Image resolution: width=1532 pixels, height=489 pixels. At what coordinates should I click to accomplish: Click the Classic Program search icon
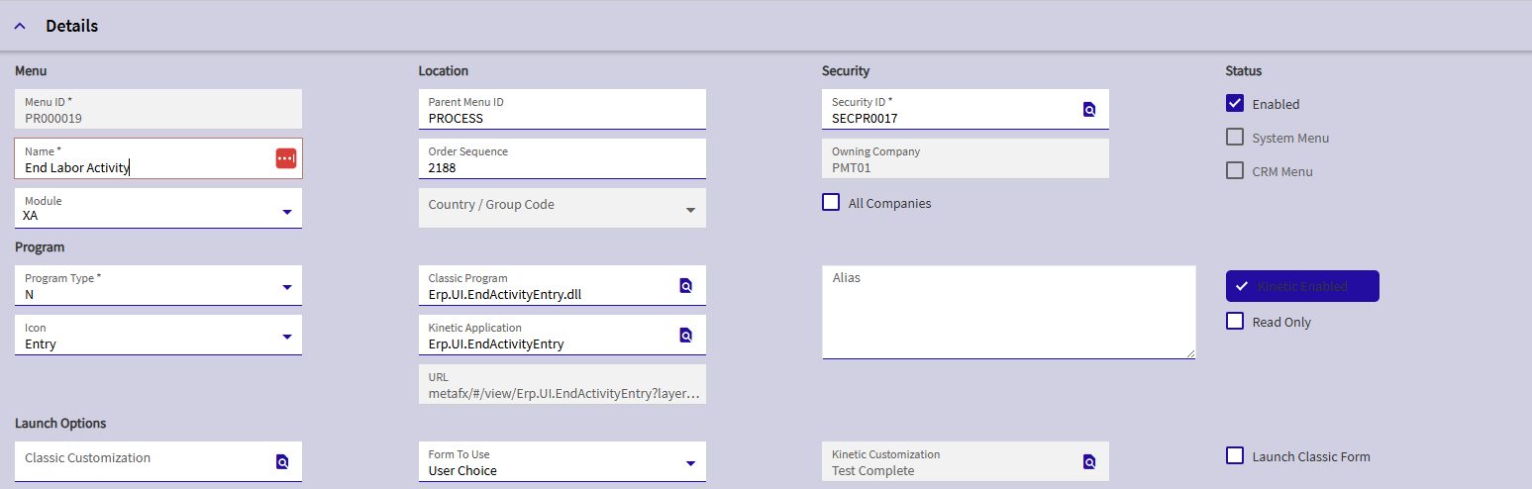click(685, 286)
